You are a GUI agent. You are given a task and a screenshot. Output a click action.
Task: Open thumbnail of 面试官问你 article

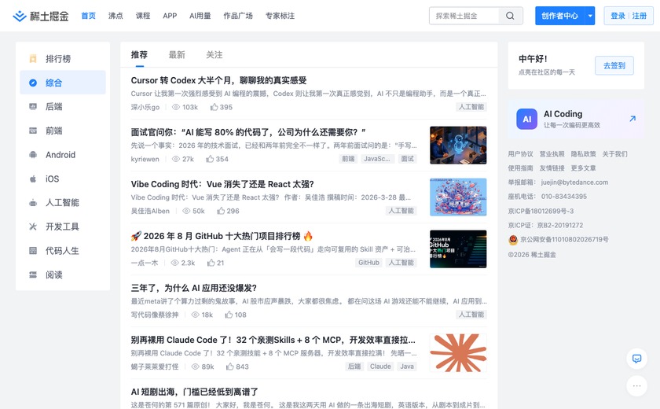[458, 146]
